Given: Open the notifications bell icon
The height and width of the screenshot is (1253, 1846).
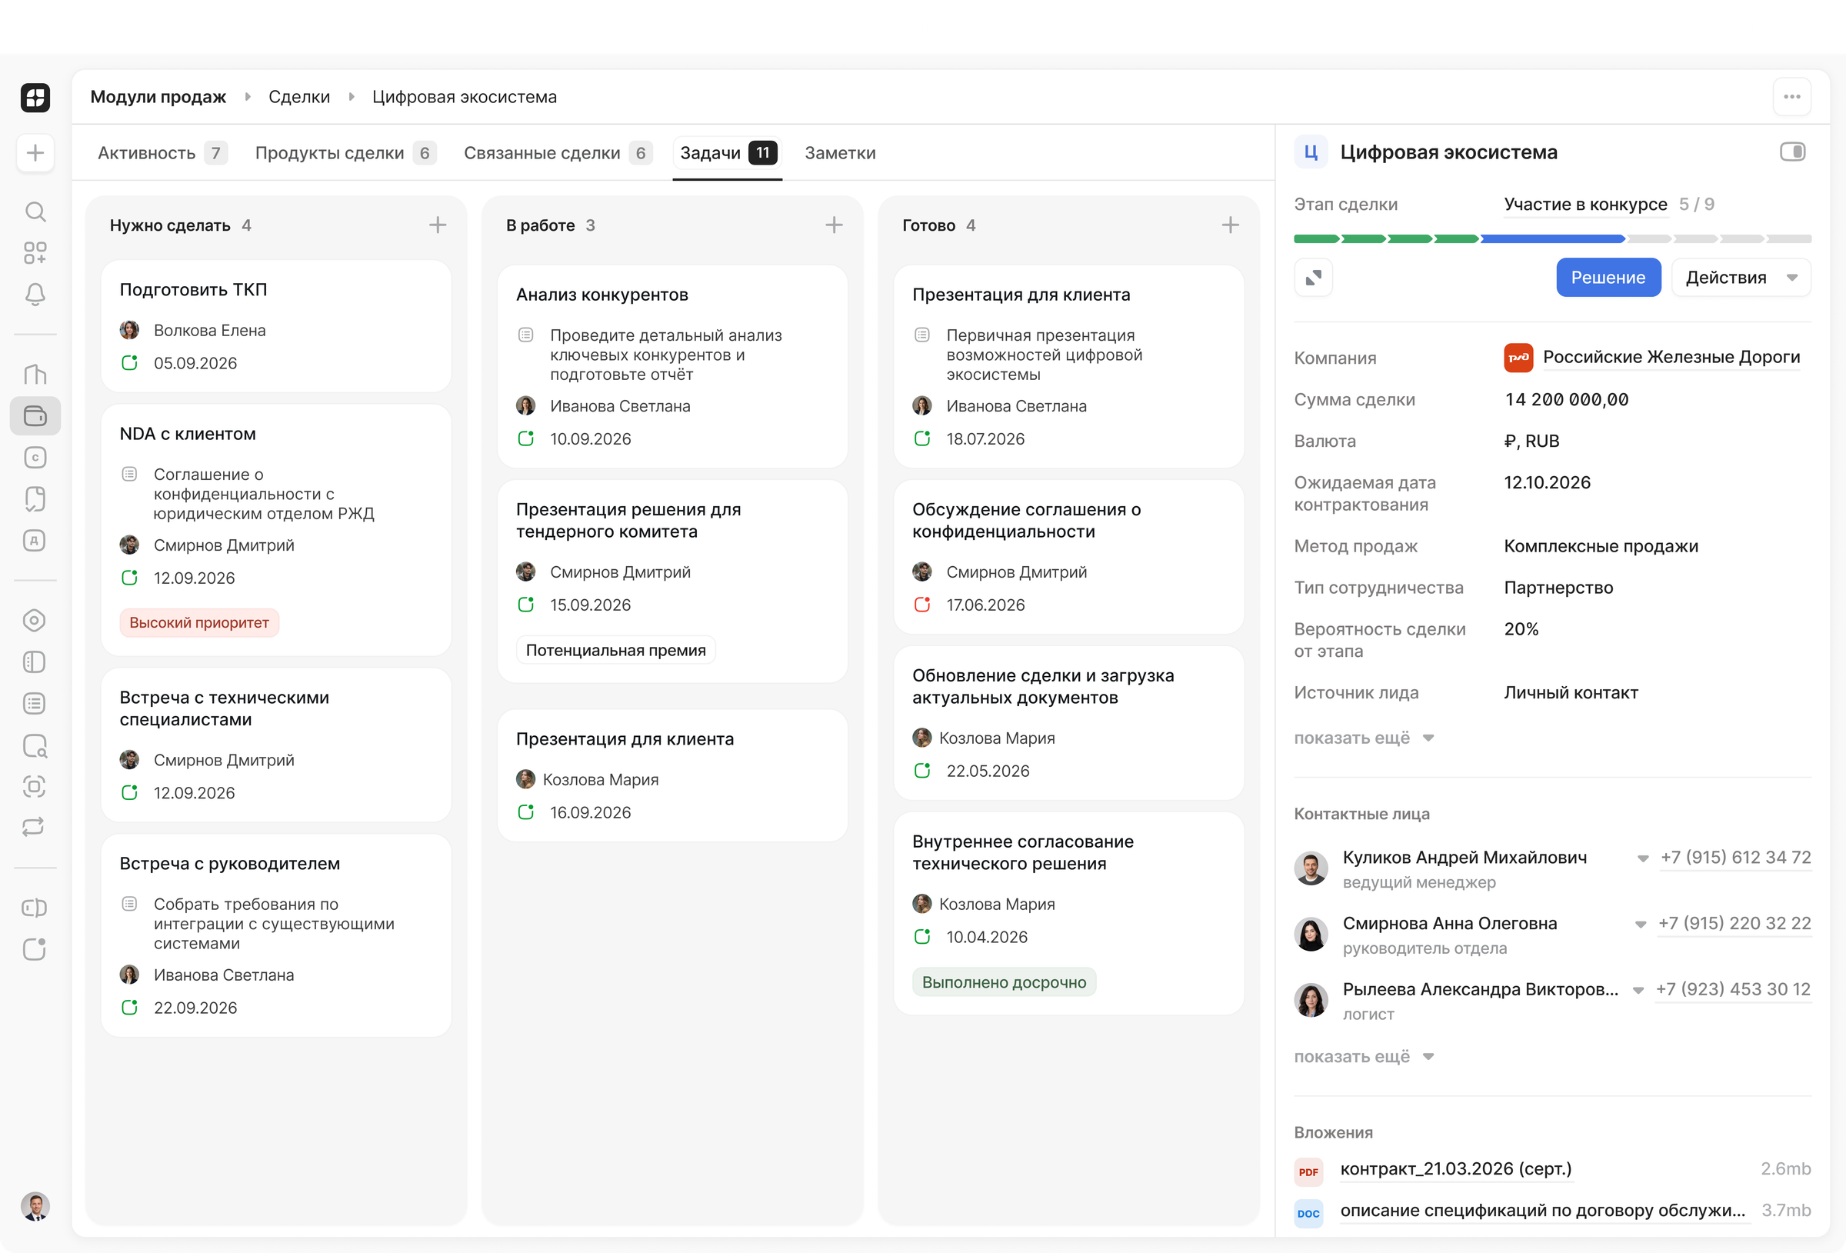Looking at the screenshot, I should (35, 295).
